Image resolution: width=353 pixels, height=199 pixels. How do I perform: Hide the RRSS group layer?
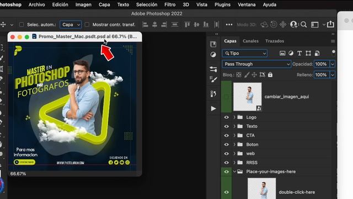tap(227, 163)
